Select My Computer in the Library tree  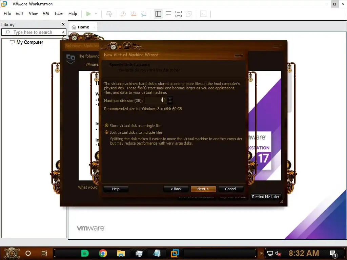(30, 42)
